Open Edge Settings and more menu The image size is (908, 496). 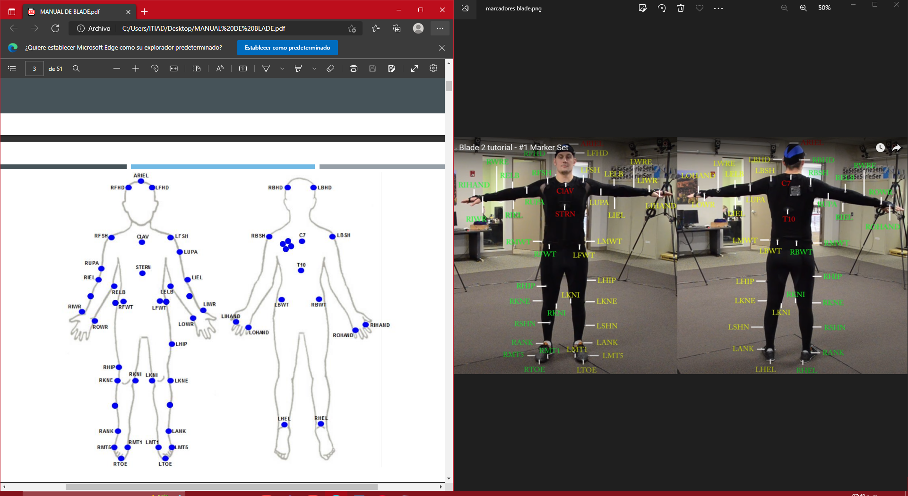tap(440, 28)
